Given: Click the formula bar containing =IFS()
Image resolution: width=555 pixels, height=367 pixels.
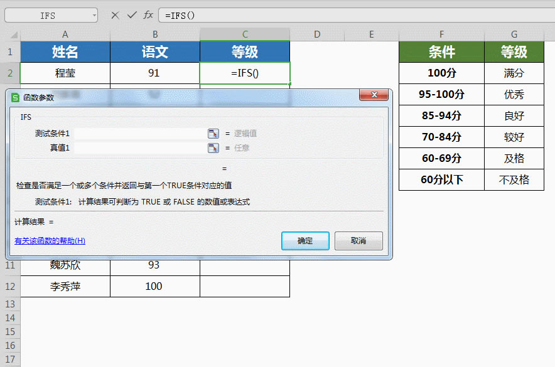Looking at the screenshot, I should pos(357,16).
